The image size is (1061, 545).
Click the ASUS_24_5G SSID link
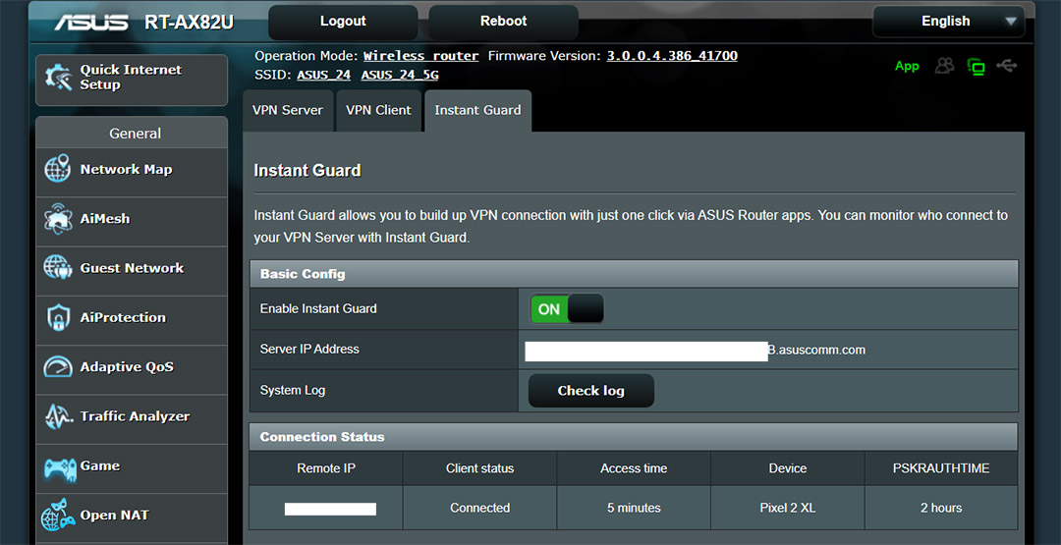(x=399, y=75)
